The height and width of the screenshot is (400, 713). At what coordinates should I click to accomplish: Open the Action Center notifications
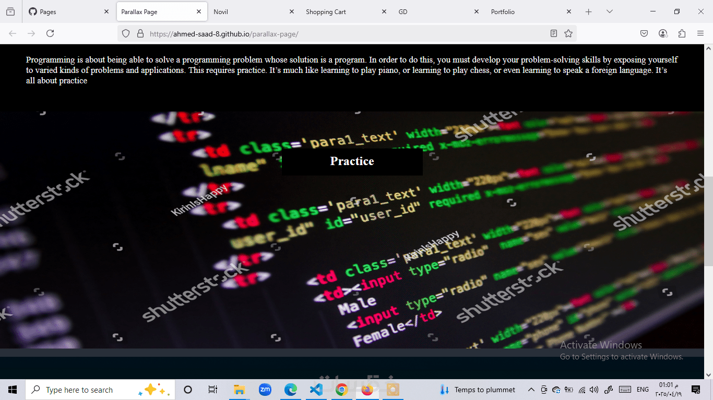pos(696,390)
